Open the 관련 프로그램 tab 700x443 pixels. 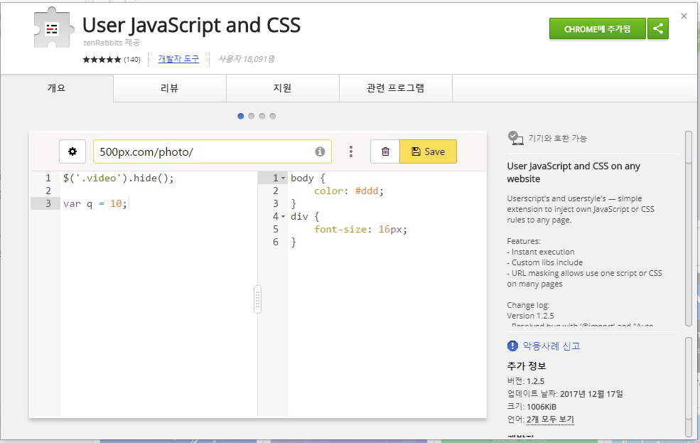pyautogui.click(x=395, y=88)
